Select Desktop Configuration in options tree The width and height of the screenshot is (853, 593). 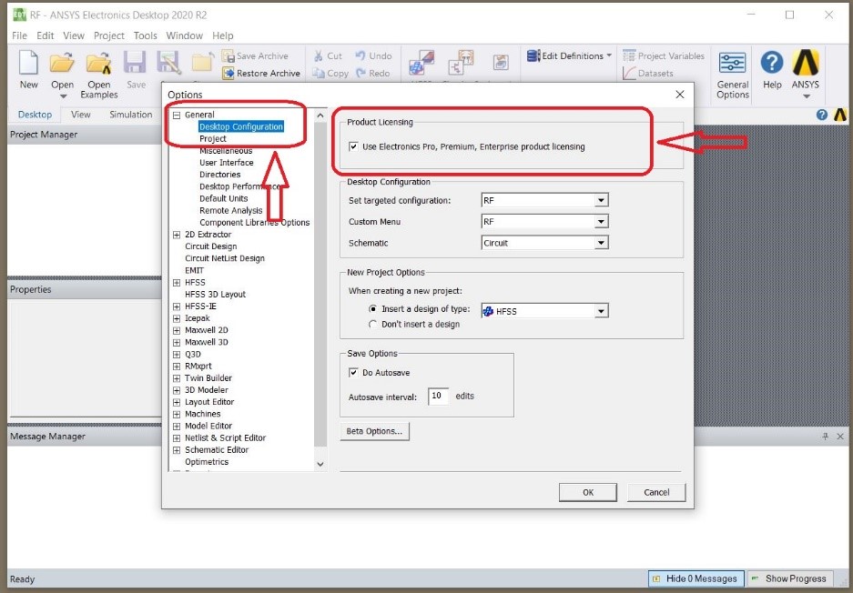(x=241, y=126)
